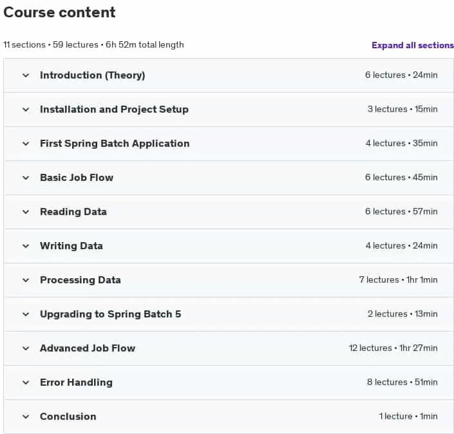Expand Upgrading to Spring Batch 5 chevron
This screenshot has width=454, height=434.
26,314
